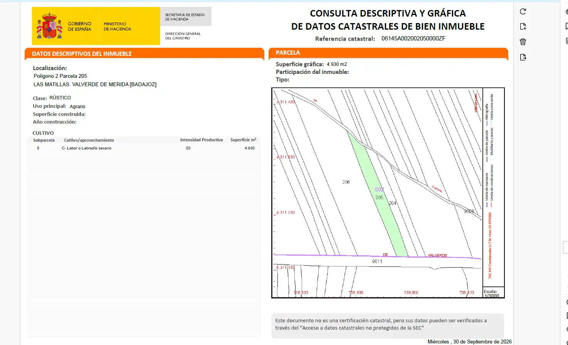
Task: Click the '4.930' cell in the cultivo table
Action: [x=250, y=148]
